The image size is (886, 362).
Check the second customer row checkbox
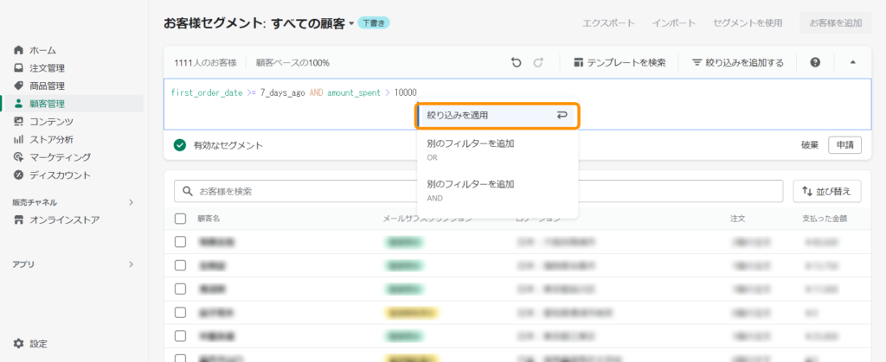[x=180, y=264]
